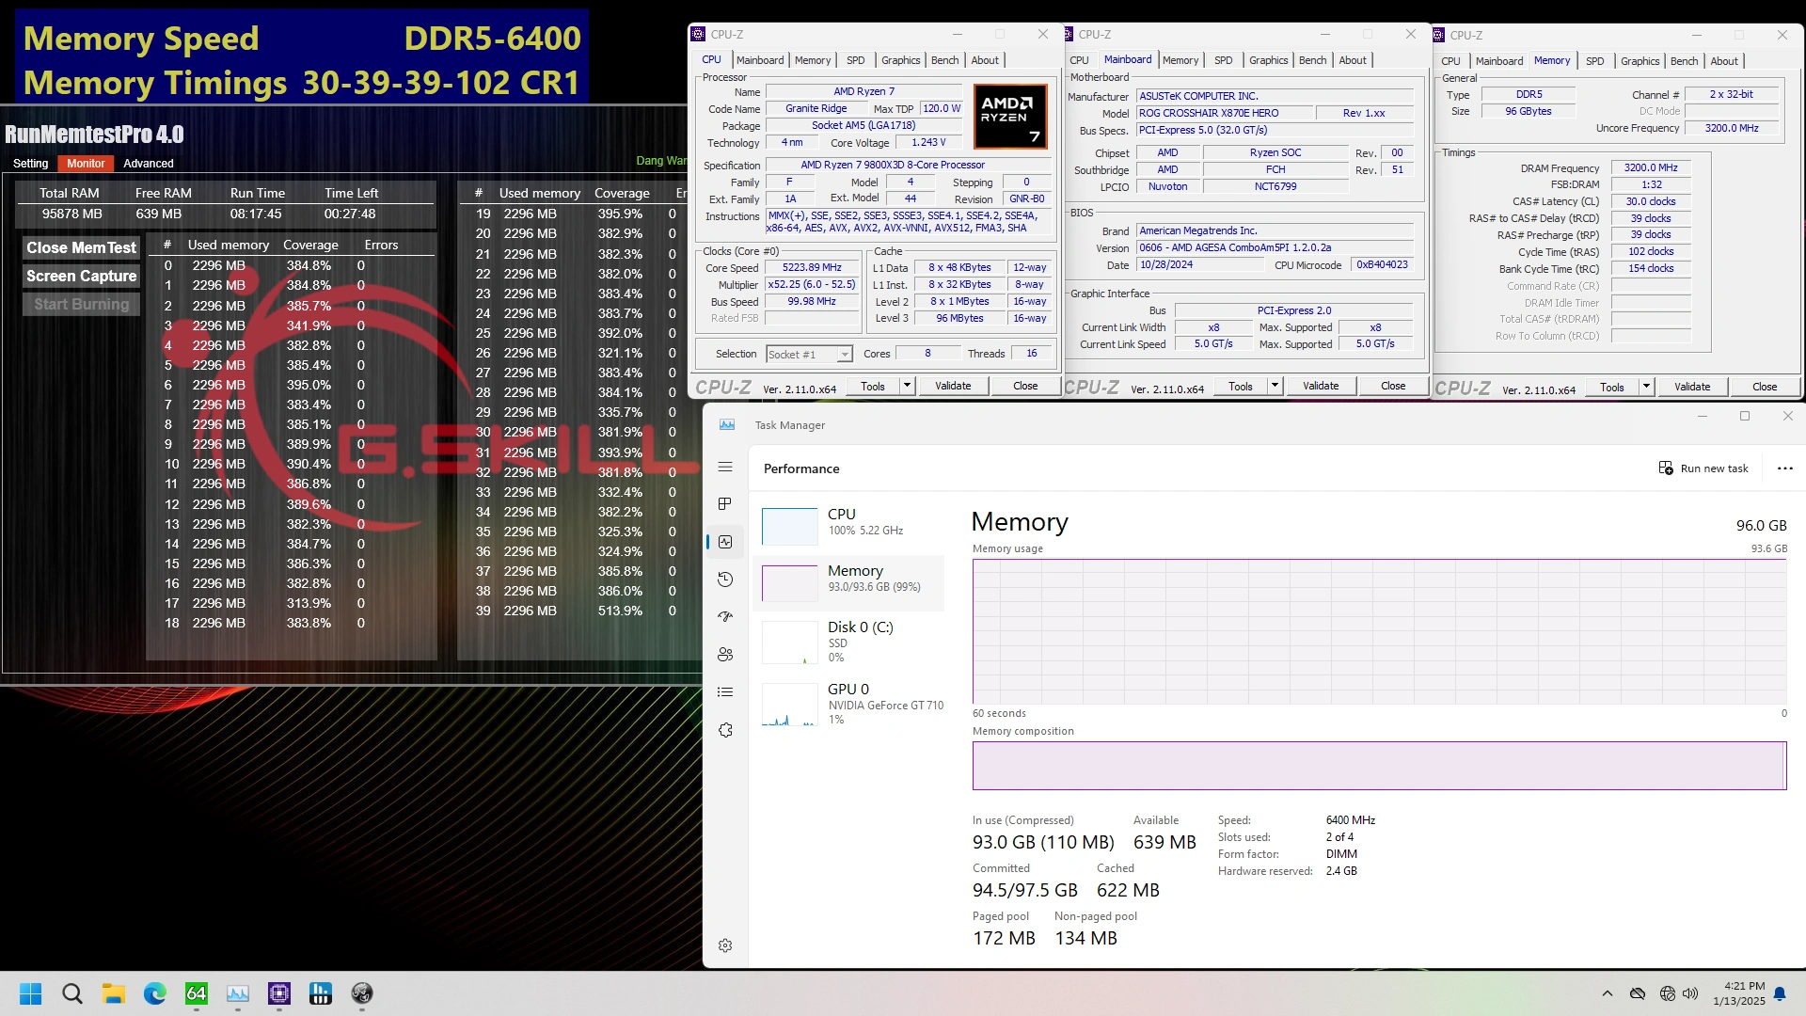
Task: Click the Monitor tab in RunMemtestPro
Action: (85, 163)
